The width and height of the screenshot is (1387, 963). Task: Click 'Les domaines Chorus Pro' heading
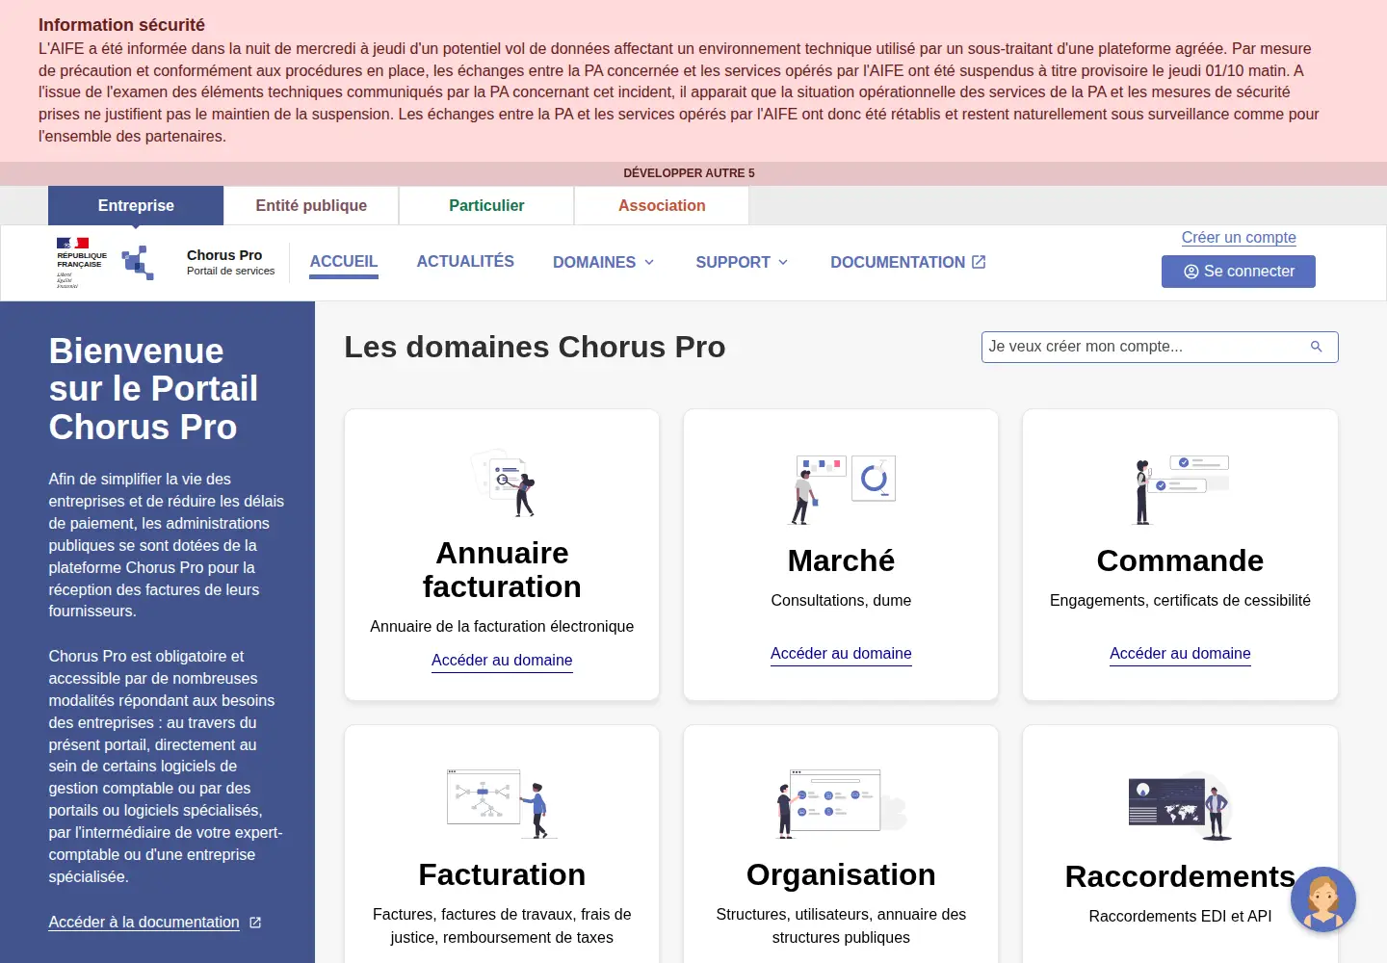pos(535,347)
